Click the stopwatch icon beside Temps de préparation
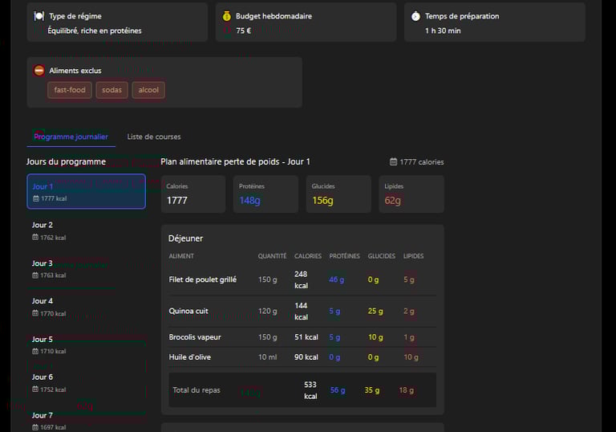 pos(415,16)
